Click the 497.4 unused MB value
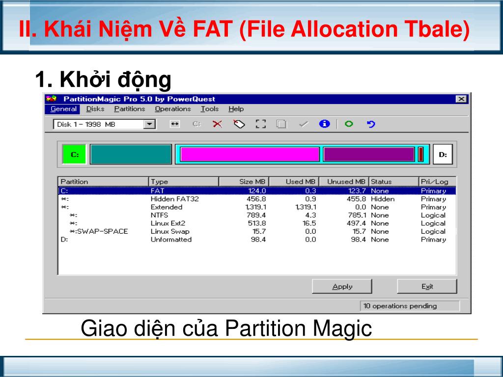This screenshot has width=503, height=377. [356, 223]
